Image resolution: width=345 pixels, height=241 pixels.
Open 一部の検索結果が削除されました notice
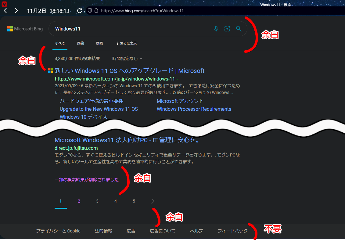[x=87, y=180]
